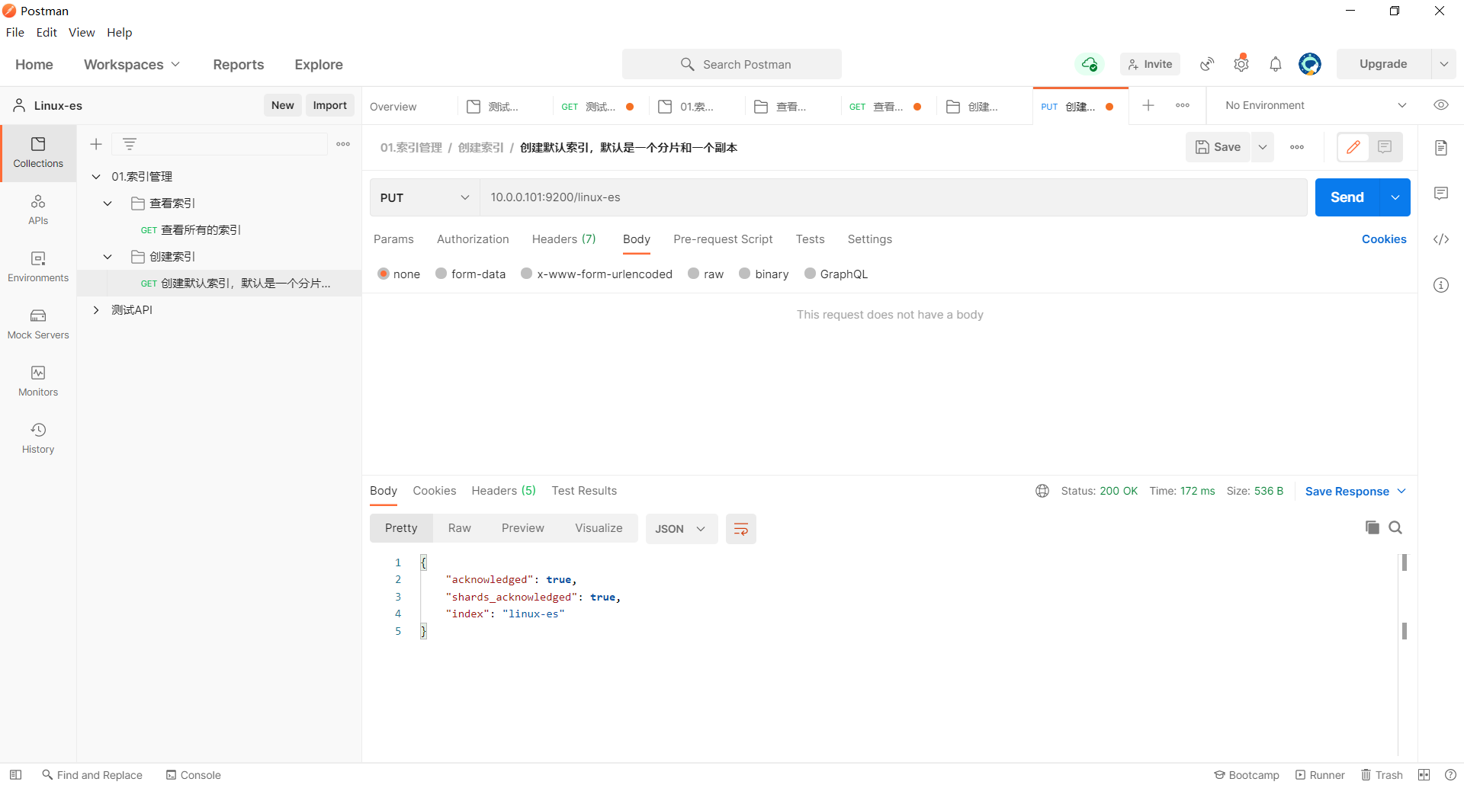1464x785 pixels.
Task: Search within the response body
Action: coord(1395,527)
